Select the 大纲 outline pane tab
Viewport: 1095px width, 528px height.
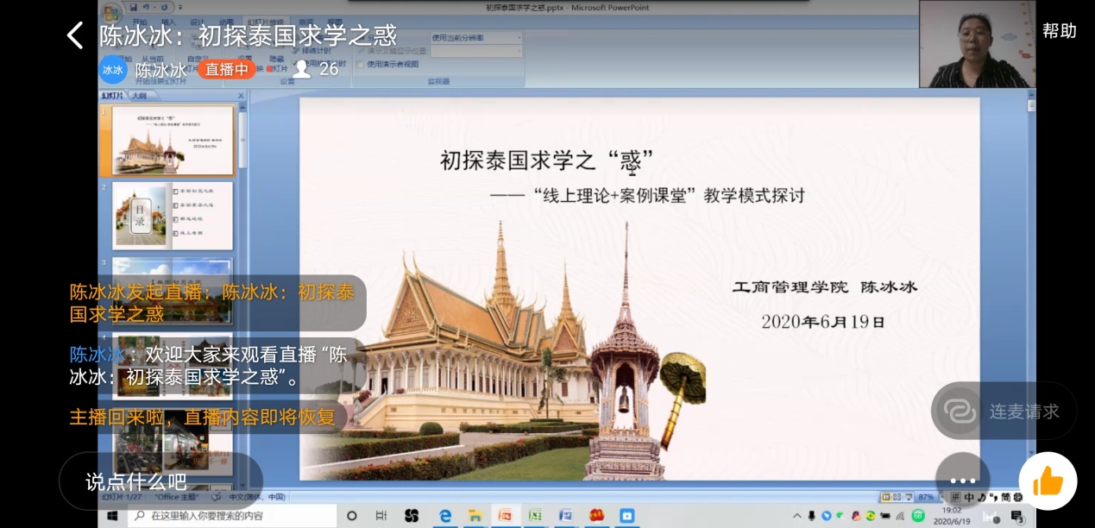[x=140, y=96]
